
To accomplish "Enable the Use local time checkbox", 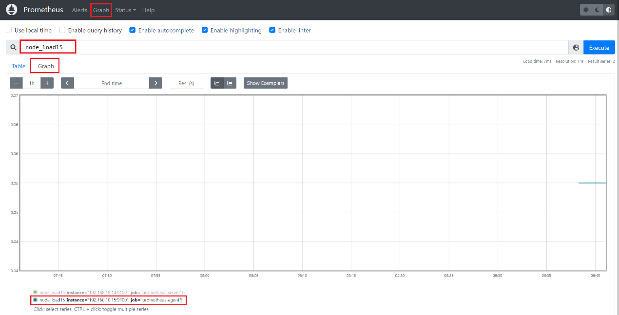I will click(9, 30).
